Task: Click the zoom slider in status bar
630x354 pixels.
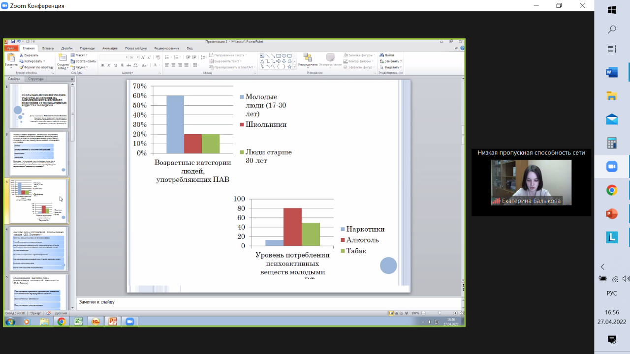Action: coord(440,313)
